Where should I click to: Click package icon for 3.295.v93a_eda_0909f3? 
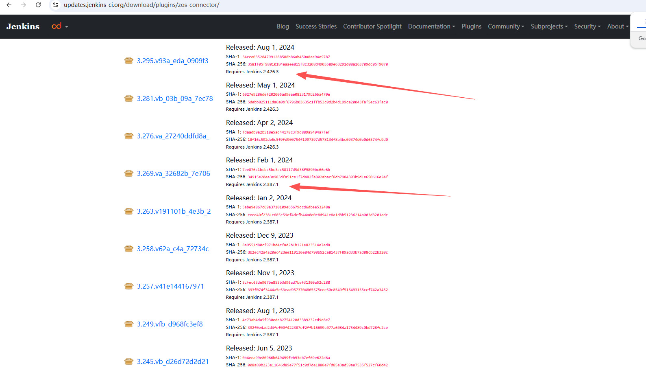point(129,61)
